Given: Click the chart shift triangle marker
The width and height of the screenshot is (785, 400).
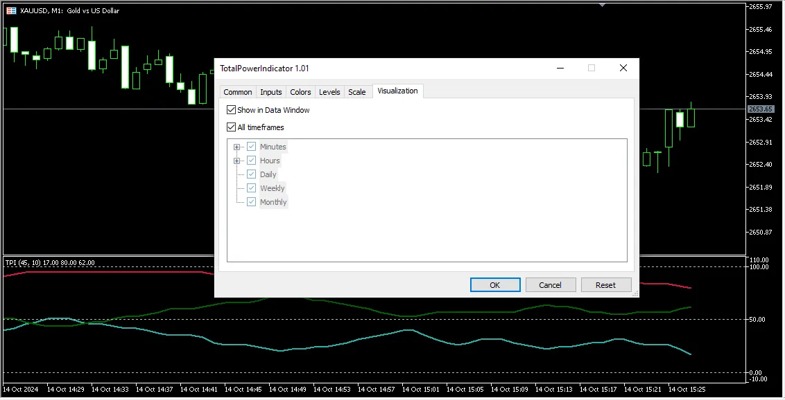Looking at the screenshot, I should coord(602,6).
